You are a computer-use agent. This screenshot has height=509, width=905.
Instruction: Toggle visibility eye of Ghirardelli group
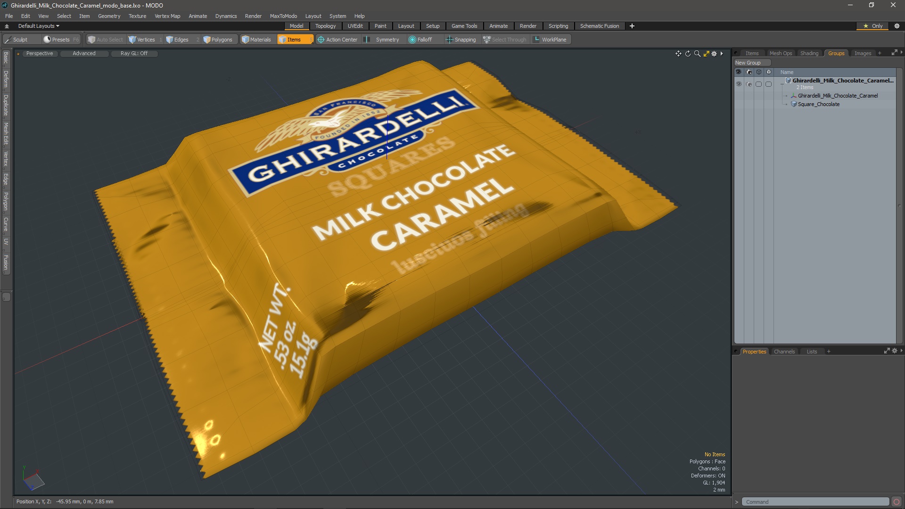tap(739, 84)
